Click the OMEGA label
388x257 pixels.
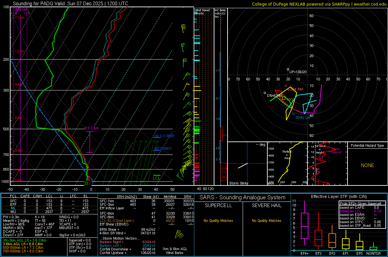pyautogui.click(x=20, y=10)
